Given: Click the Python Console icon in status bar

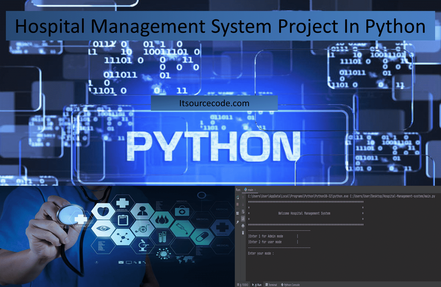Looking at the screenshot, I should coord(282,285).
